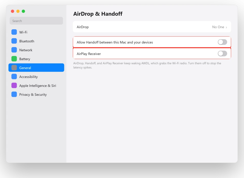Viewport: 244px width, 178px height.
Task: Click the green Battery sidebar icon
Action: [x=14, y=59]
